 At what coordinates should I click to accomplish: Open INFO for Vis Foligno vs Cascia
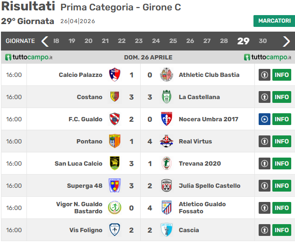[282, 230]
